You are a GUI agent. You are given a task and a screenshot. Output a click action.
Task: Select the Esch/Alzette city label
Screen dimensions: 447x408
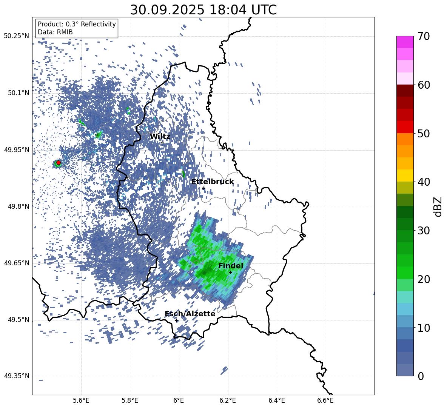pyautogui.click(x=190, y=314)
